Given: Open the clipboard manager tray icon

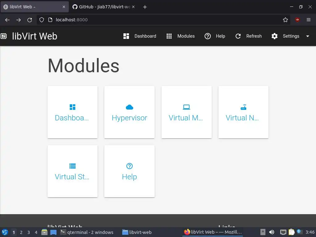Looking at the screenshot, I should (291, 232).
